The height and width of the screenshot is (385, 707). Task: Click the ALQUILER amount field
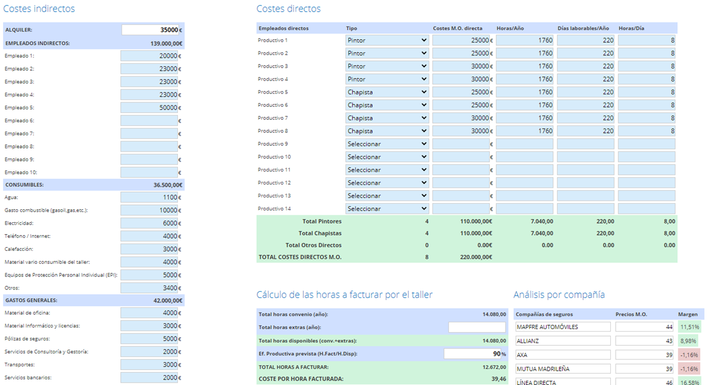pyautogui.click(x=150, y=30)
